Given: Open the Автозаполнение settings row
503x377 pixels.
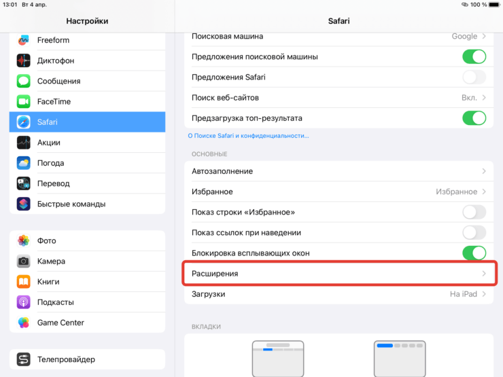Looking at the screenshot, I should (x=339, y=171).
